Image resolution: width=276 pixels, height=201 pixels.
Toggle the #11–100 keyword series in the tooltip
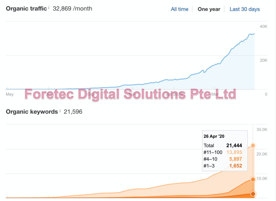pyautogui.click(x=213, y=152)
